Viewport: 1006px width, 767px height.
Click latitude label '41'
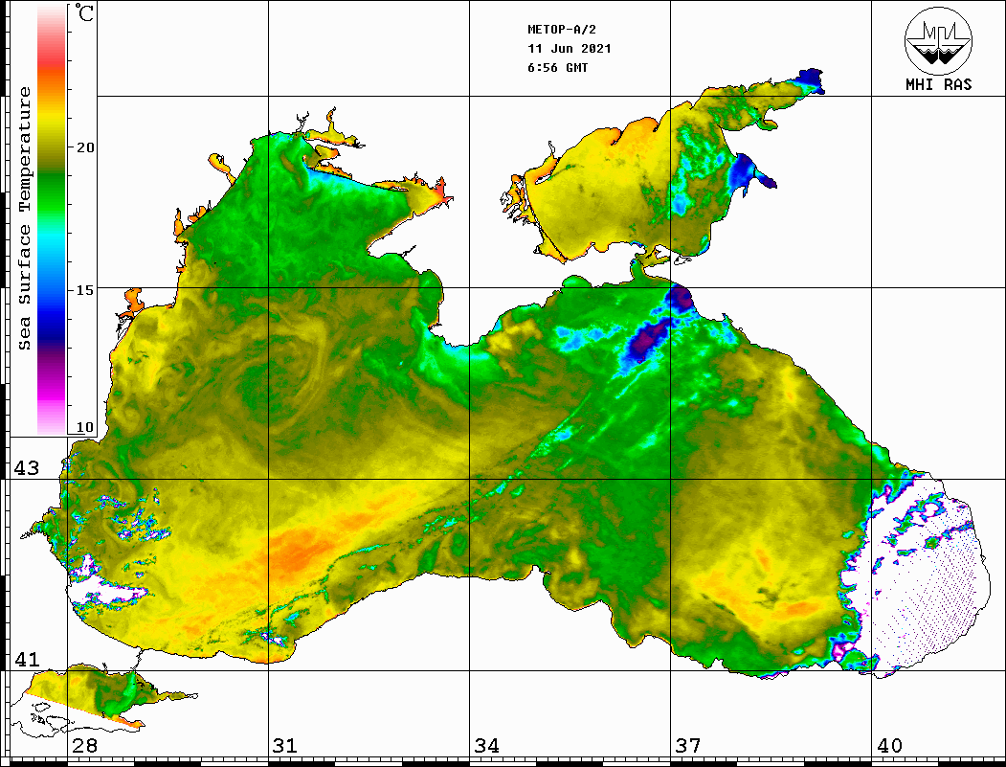pos(27,660)
